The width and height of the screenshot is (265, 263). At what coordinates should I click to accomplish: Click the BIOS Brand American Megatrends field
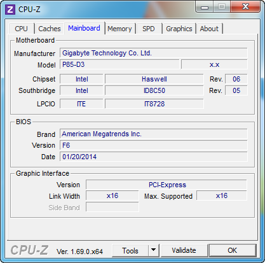(x=154, y=134)
